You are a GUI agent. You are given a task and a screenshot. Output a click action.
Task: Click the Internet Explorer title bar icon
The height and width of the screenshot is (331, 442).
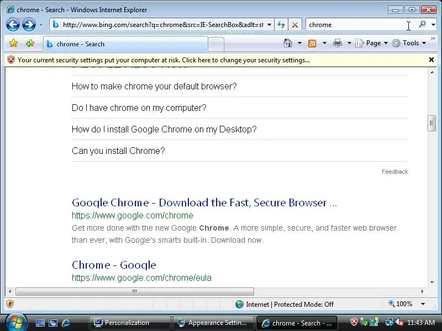point(10,9)
